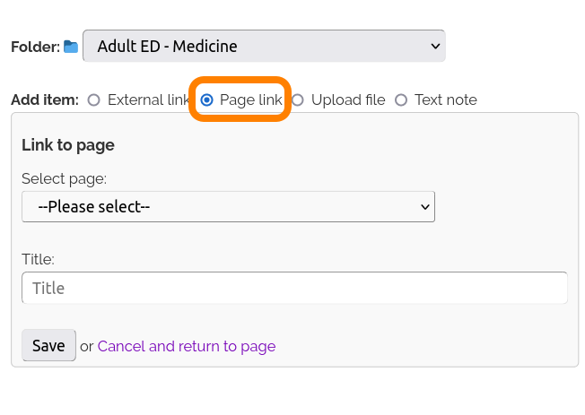Click the "Select page:" field label
The width and height of the screenshot is (585, 415).
pyautogui.click(x=64, y=178)
